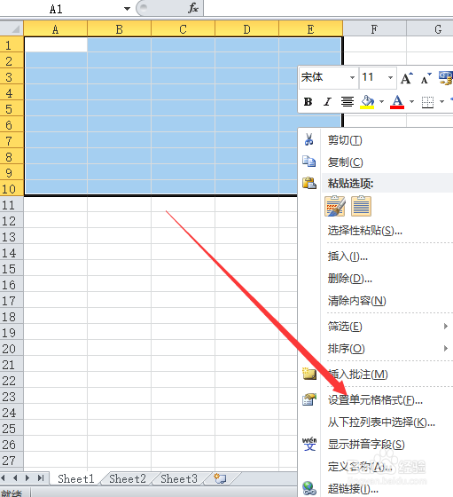
Task: Click the fx insert function button
Action: point(193,8)
